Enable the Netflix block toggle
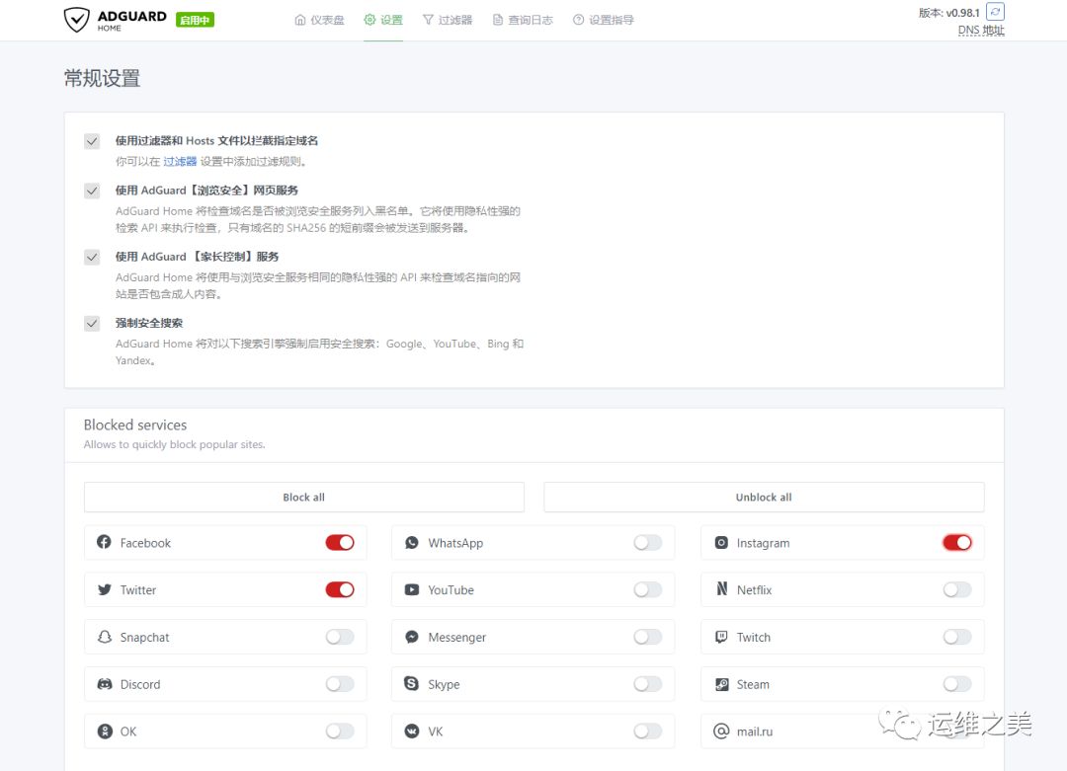1067x771 pixels. pyautogui.click(x=957, y=589)
